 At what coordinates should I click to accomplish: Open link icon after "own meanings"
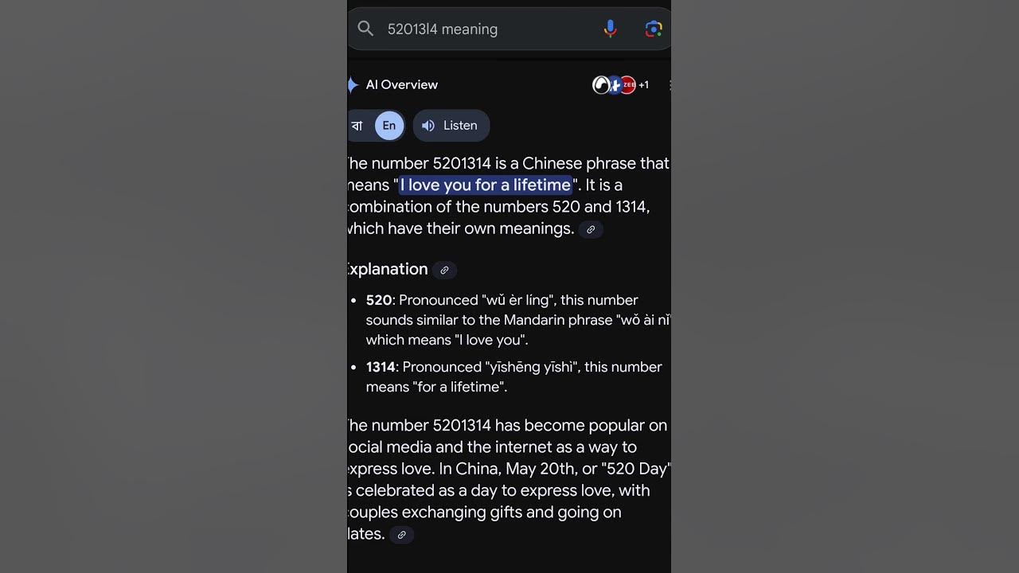click(591, 230)
